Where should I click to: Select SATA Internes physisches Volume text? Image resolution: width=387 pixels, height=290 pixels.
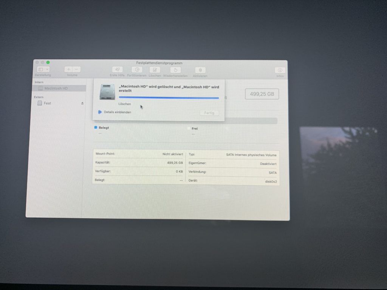(251, 155)
